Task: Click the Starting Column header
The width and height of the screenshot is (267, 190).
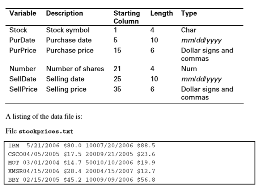Action: 127,17
